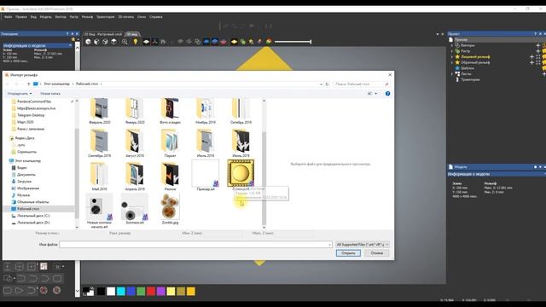The width and height of the screenshot is (546, 307).
Task: Click the plus icon on the Векторы row
Action: click(538, 45)
